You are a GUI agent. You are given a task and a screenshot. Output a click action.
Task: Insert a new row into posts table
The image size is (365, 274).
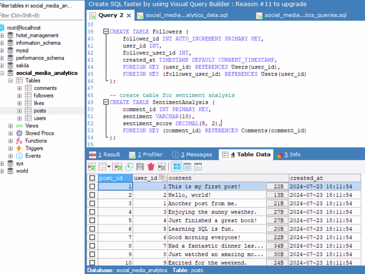(118, 166)
